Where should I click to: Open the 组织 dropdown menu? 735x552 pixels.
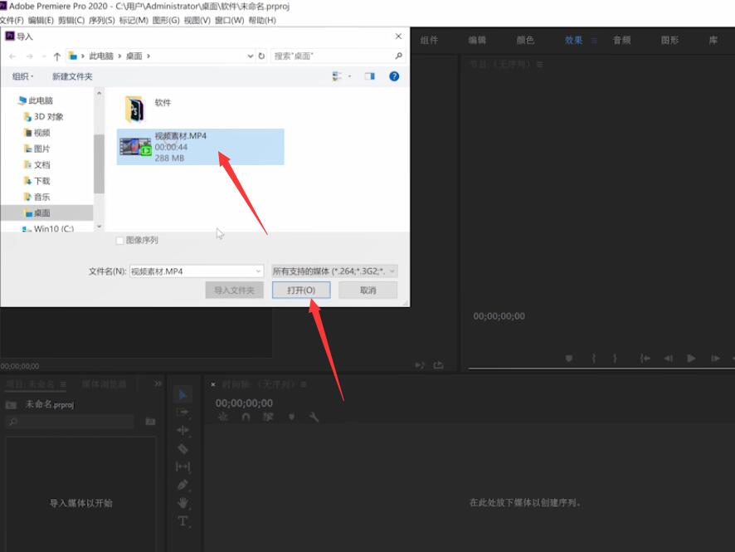point(22,76)
